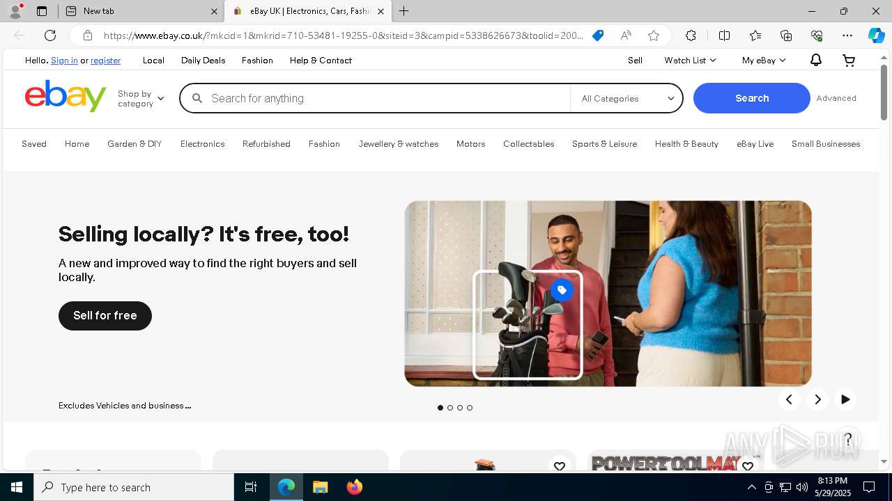Screen dimensions: 892x501
Task: Open Collections icon in toolbar
Action: click(786, 35)
